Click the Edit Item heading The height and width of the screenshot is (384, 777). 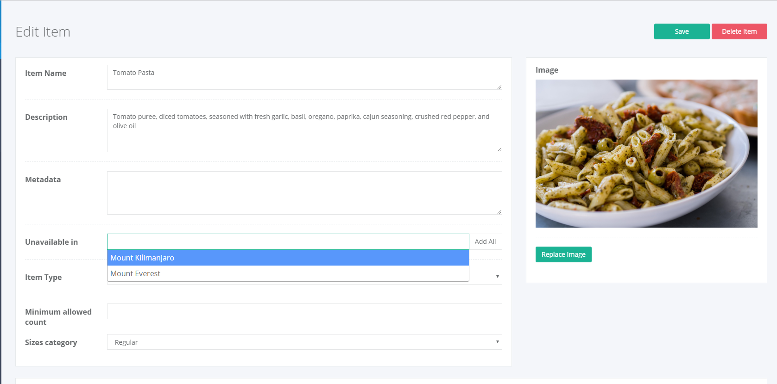43,32
